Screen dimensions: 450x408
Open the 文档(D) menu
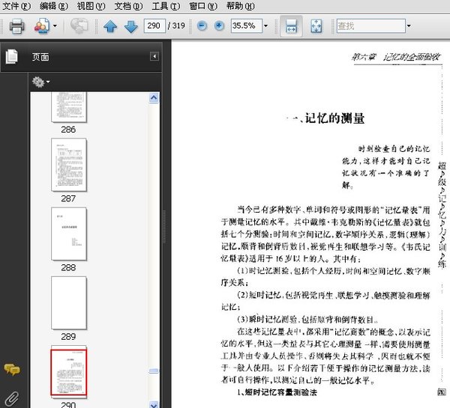click(128, 6)
